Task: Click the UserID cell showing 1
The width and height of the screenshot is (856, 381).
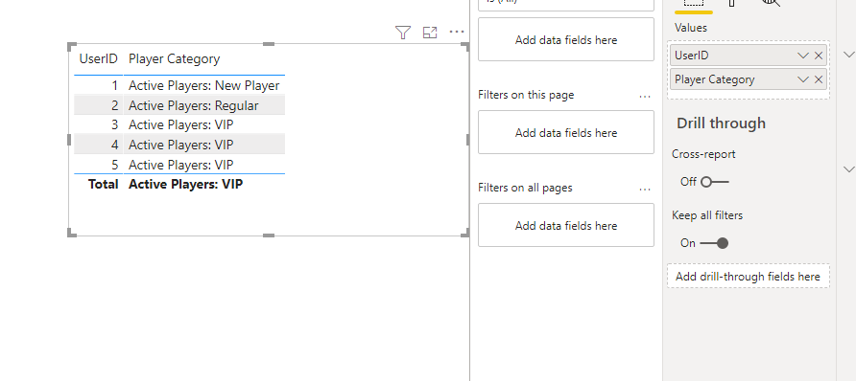Action: [x=98, y=85]
